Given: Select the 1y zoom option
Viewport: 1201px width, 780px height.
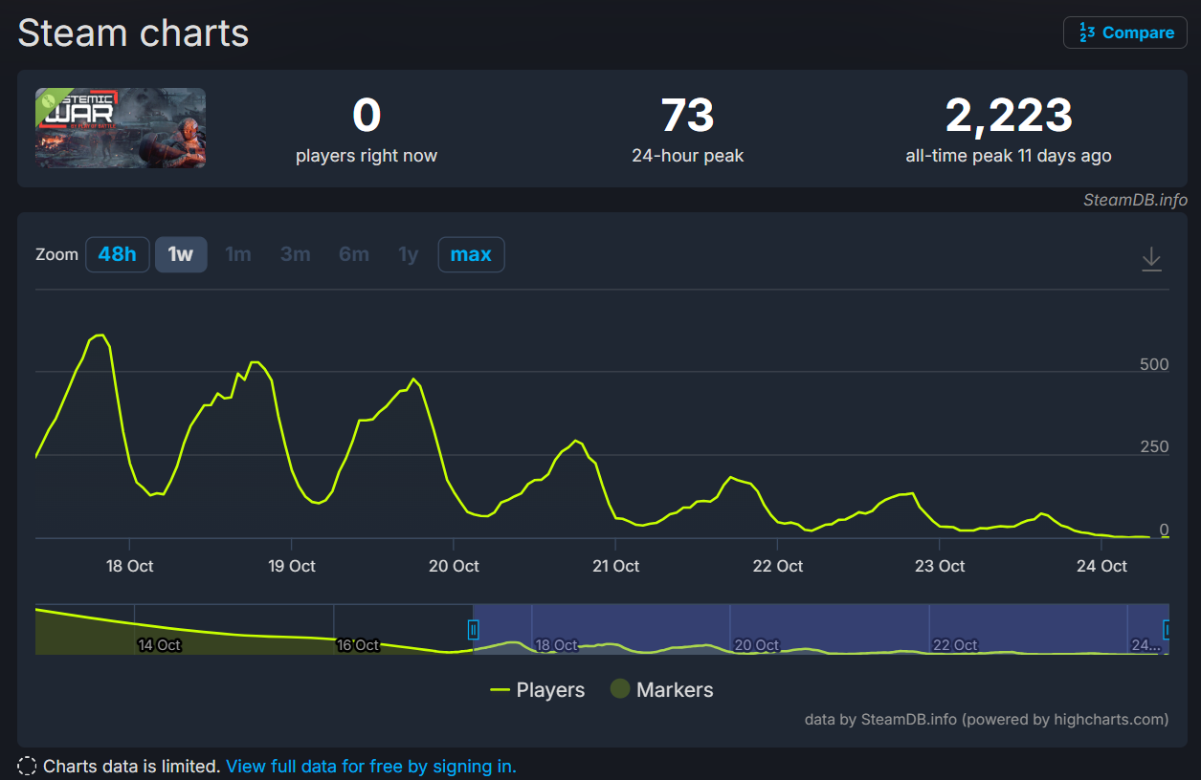Looking at the screenshot, I should pyautogui.click(x=409, y=254).
